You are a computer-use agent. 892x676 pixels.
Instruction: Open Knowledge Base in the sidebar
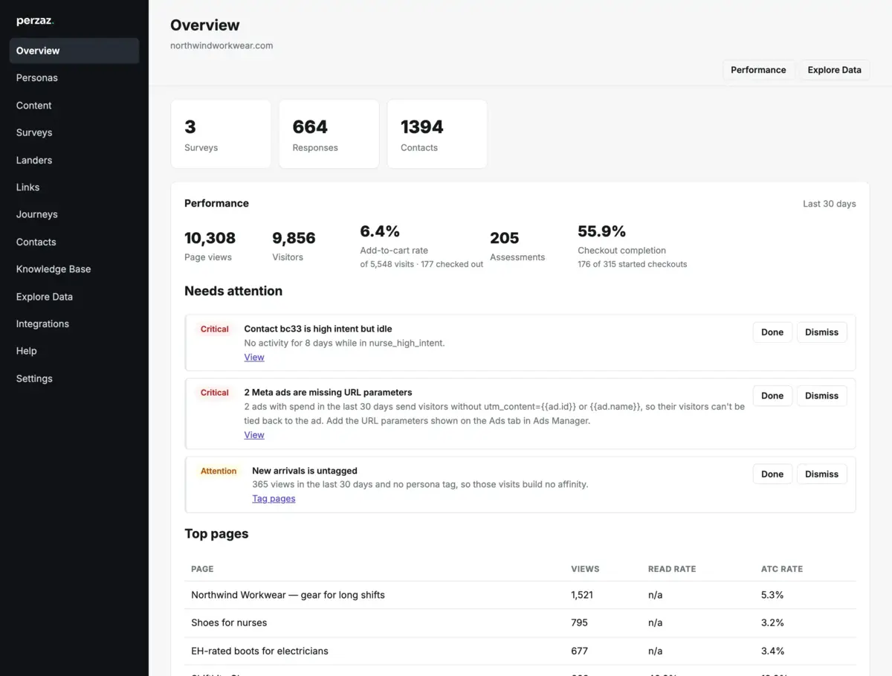point(74,269)
